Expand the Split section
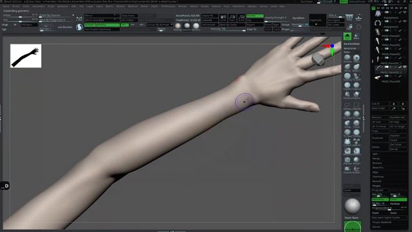 pos(375,154)
